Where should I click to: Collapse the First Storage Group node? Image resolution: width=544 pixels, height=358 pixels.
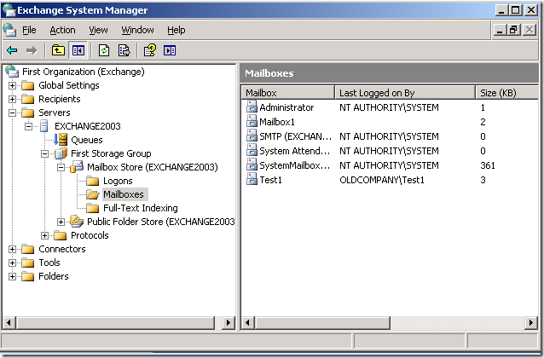(44, 153)
